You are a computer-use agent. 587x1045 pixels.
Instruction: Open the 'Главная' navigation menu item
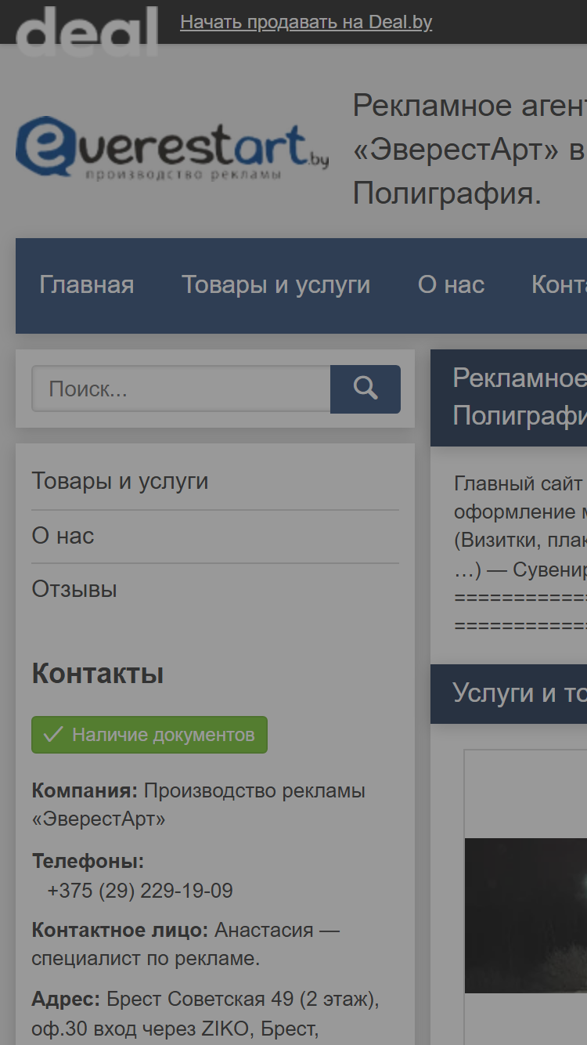[87, 285]
